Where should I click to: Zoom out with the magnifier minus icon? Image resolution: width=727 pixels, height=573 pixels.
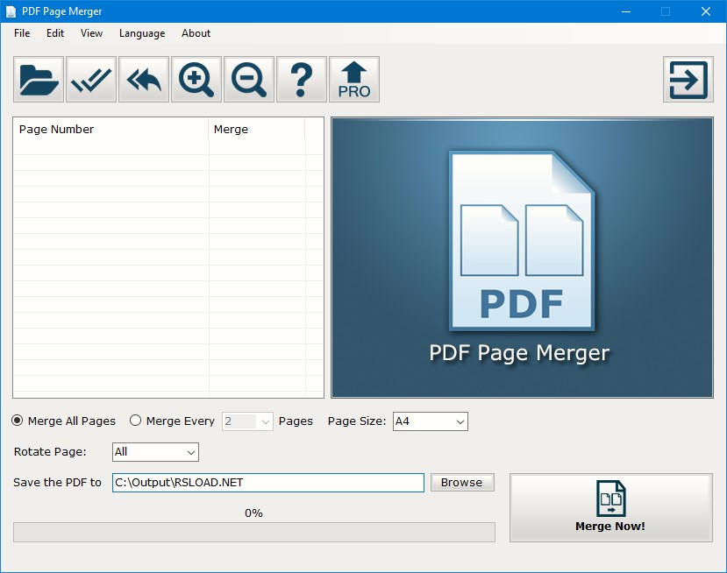pyautogui.click(x=248, y=79)
